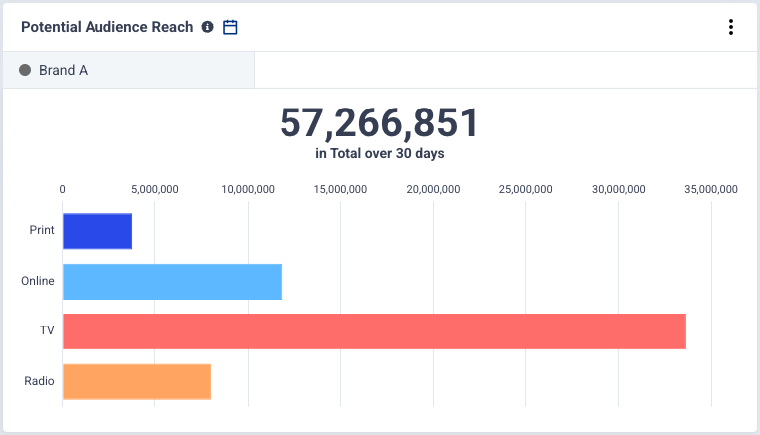Viewport: 760px width, 435px height.
Task: Click the 35,000,000 axis tick label
Action: (710, 189)
